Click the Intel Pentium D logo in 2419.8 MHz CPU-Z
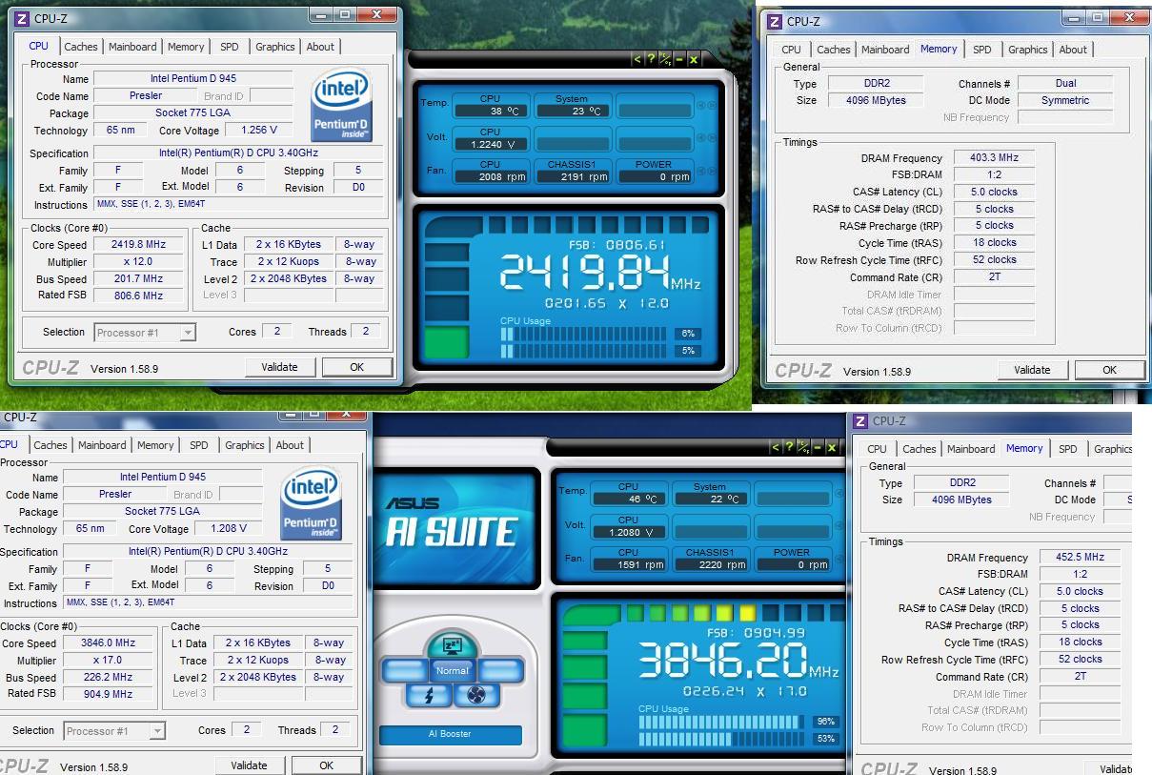Screen dimensions: 1152x775 342,104
